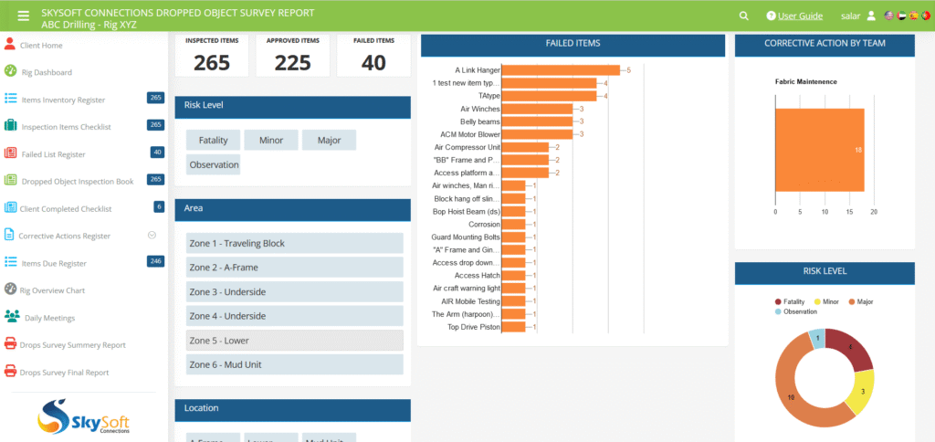Toggle the Observation risk level filter
935x442 pixels.
coord(214,165)
